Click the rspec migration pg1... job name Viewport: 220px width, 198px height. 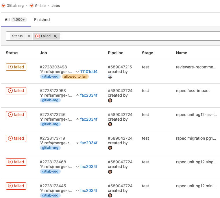coord(196,138)
